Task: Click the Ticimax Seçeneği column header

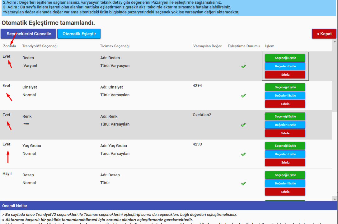Action: point(115,46)
